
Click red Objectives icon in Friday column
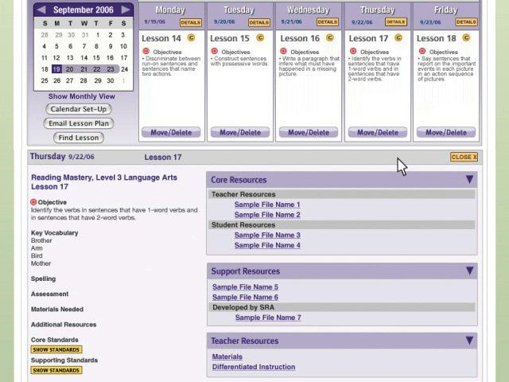[422, 52]
